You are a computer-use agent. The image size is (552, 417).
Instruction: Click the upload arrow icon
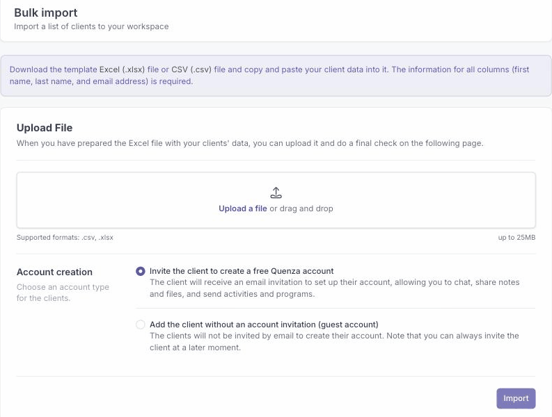276,193
